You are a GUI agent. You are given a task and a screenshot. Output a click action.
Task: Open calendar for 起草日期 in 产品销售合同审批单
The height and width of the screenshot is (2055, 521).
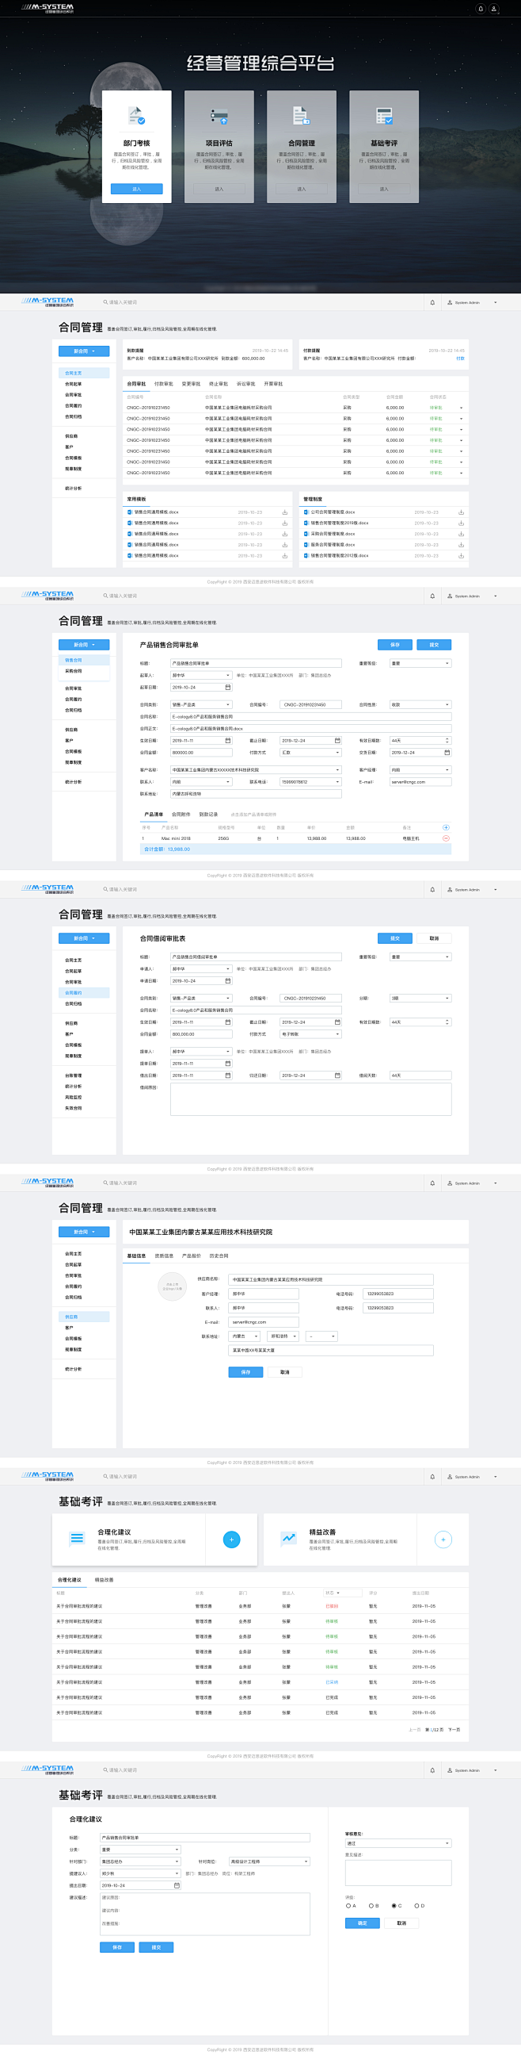[228, 687]
